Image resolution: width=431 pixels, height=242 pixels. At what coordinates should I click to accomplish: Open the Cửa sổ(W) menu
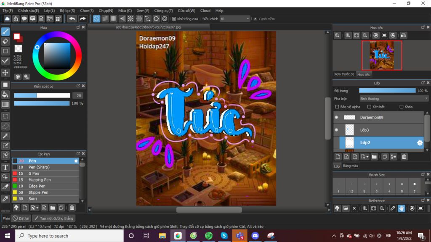186,11
